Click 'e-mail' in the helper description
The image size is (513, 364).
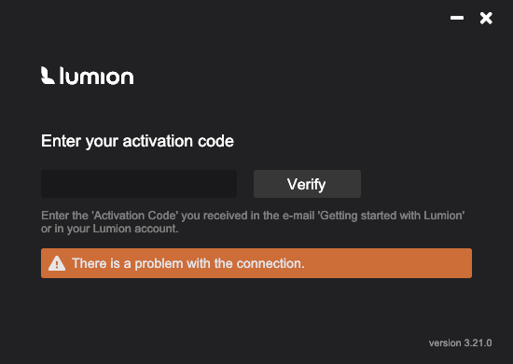tap(298, 216)
